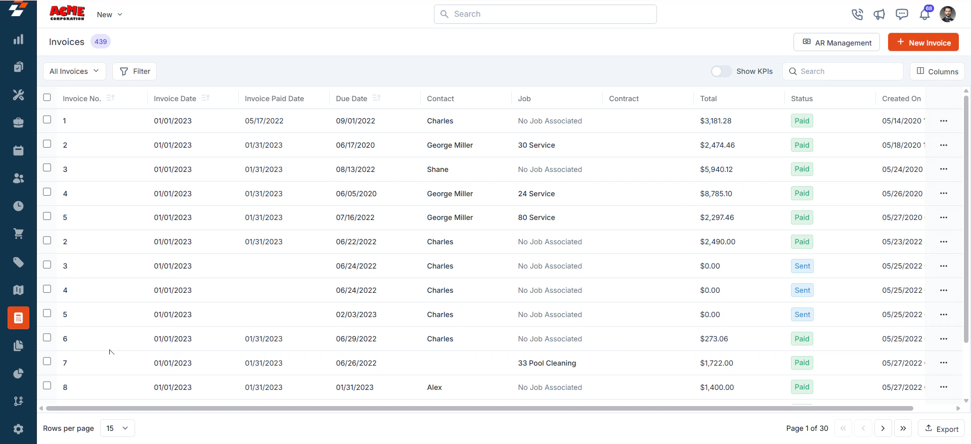The width and height of the screenshot is (971, 444).
Task: Open the map sidebar icon
Action: point(18,290)
